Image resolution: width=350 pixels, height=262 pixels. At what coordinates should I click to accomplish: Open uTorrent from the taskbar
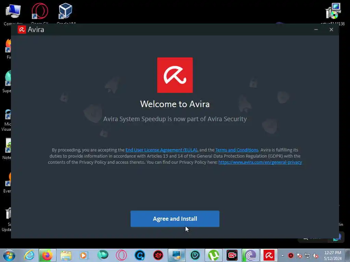tap(214, 255)
